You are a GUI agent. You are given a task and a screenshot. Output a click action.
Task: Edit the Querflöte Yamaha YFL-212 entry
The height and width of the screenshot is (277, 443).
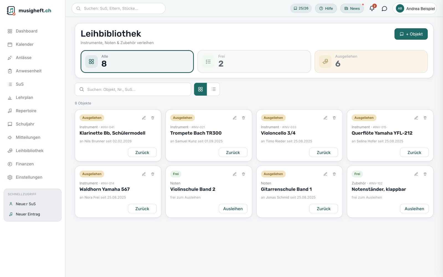[416, 118]
